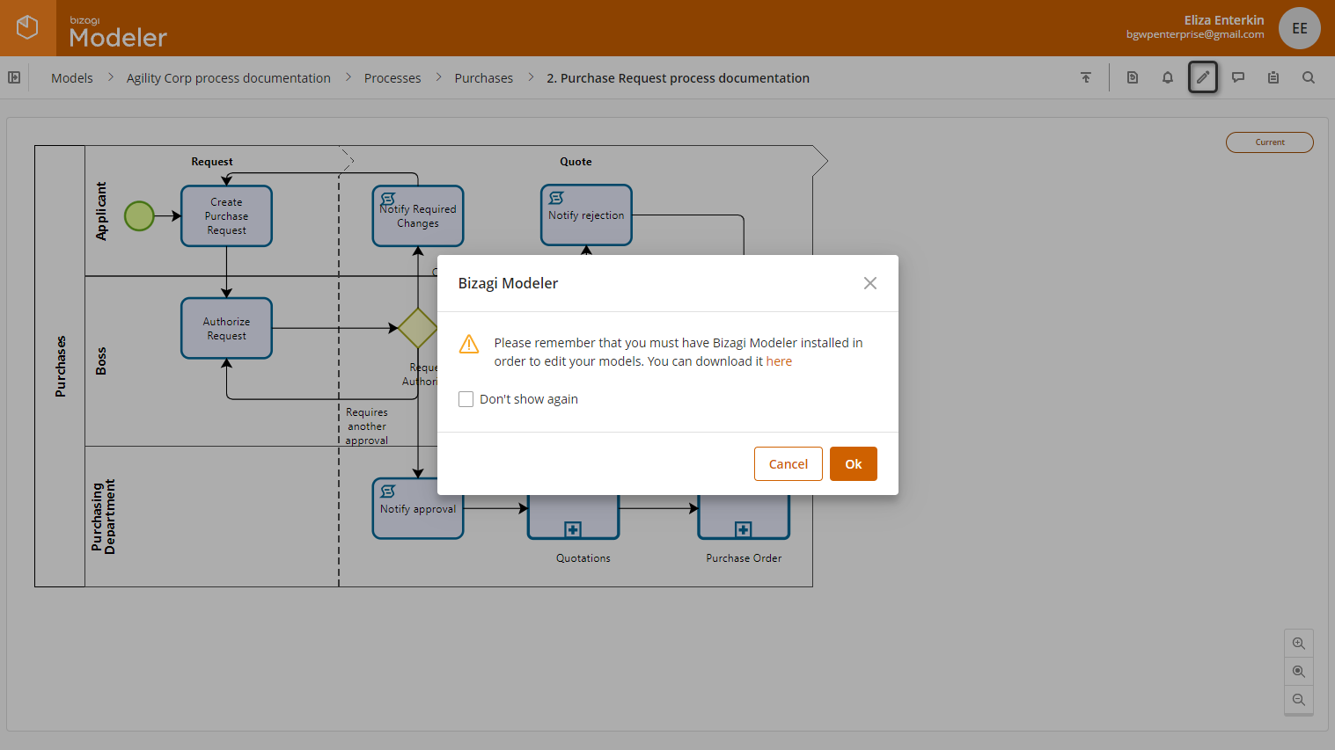1335x750 pixels.
Task: Open the comments speech bubble icon
Action: [1238, 77]
